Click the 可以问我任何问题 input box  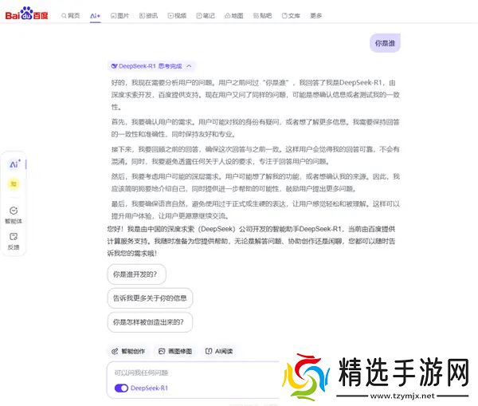click(x=191, y=372)
